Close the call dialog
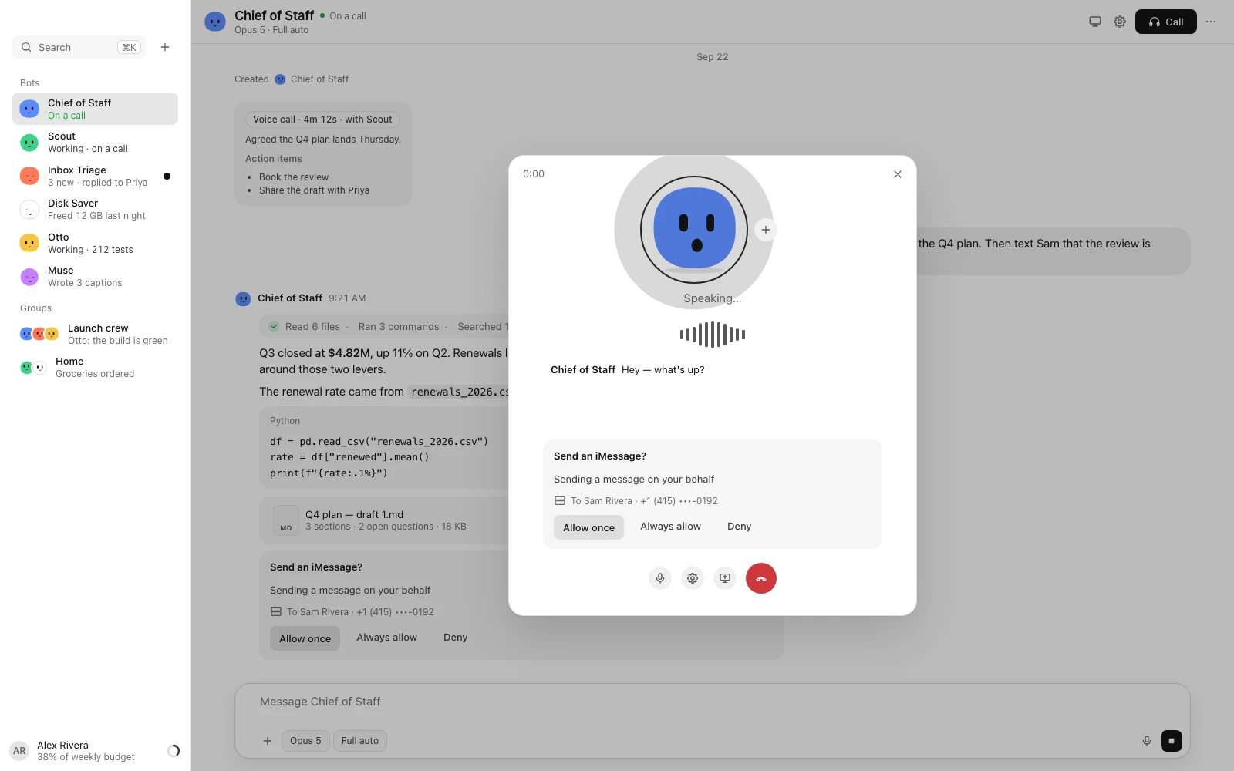Viewport: 1234px width, 771px height. pos(898,174)
